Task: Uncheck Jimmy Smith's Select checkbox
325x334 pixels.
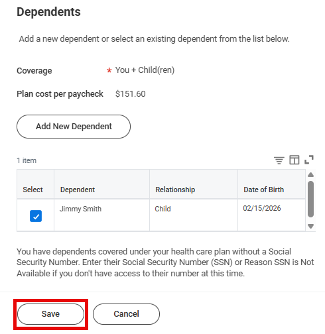Action: (36, 216)
